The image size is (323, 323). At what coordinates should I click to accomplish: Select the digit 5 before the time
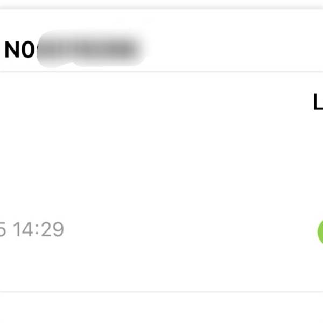[3, 229]
